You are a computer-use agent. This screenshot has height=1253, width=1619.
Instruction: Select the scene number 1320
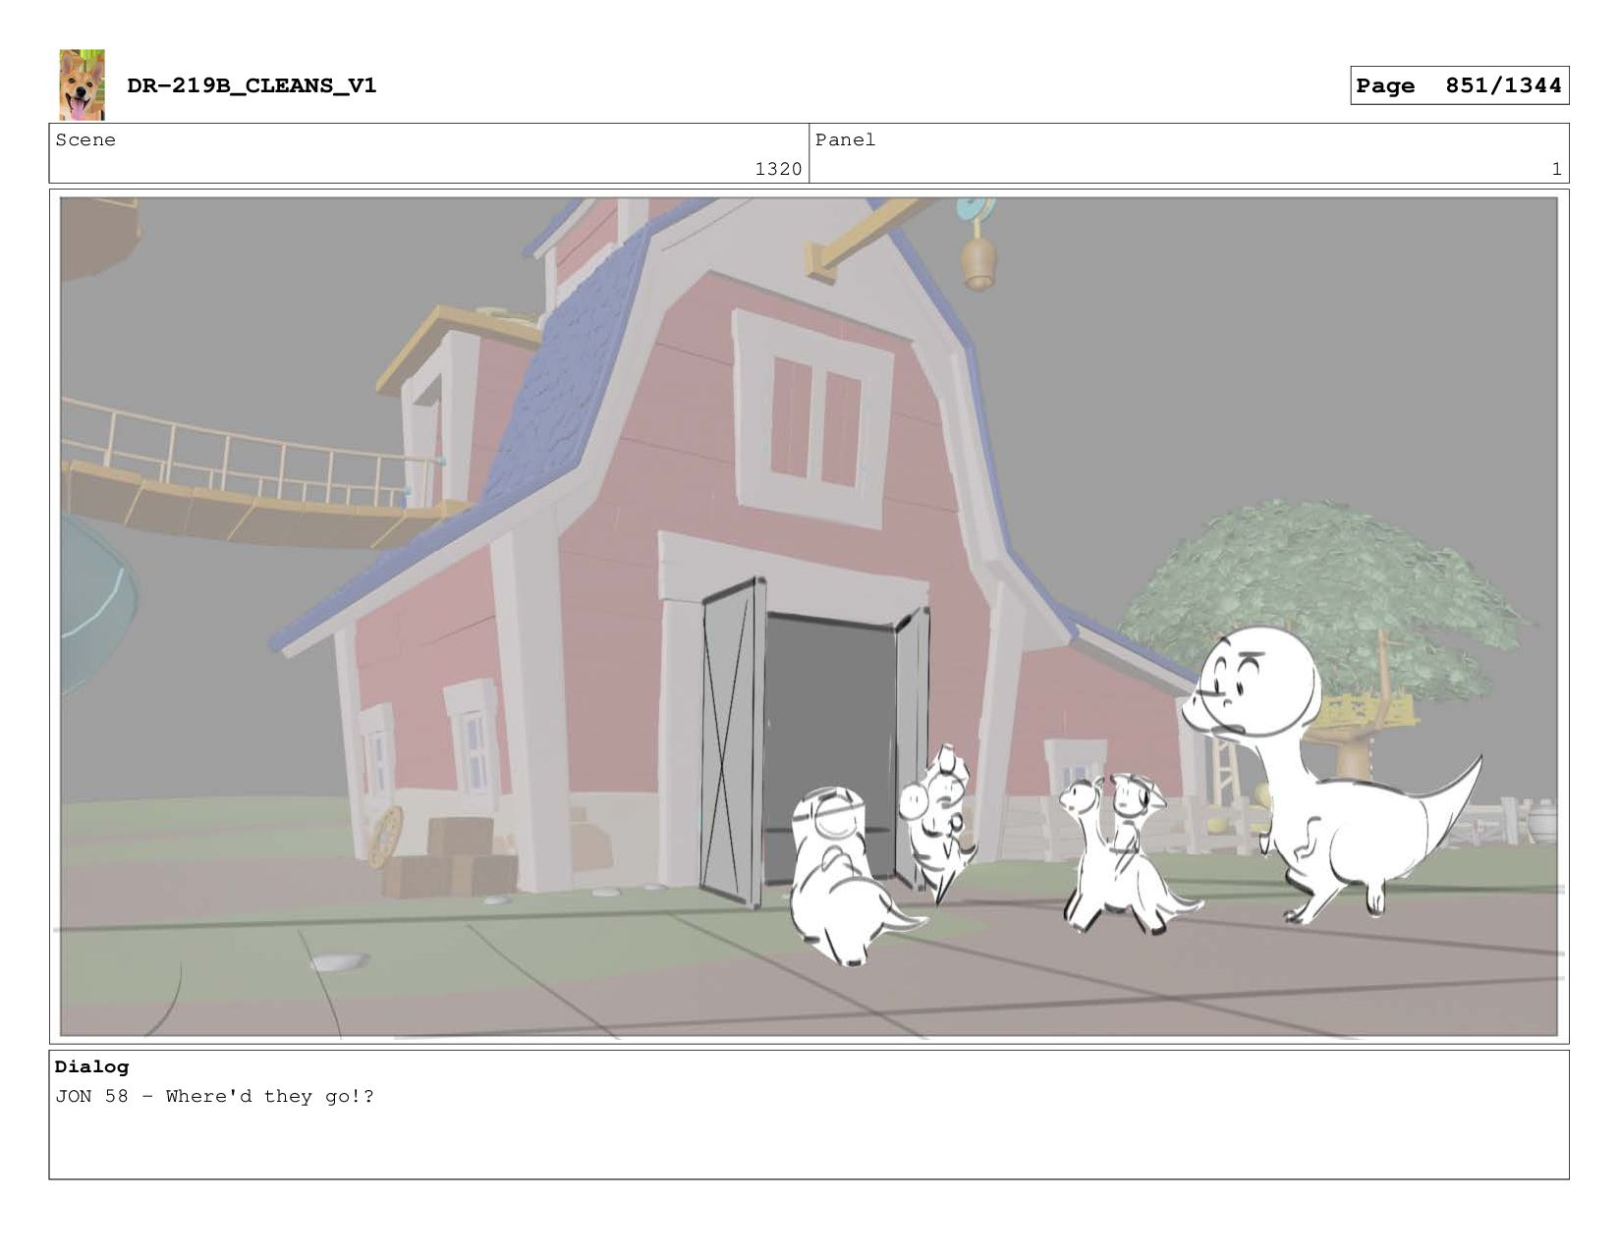point(778,169)
